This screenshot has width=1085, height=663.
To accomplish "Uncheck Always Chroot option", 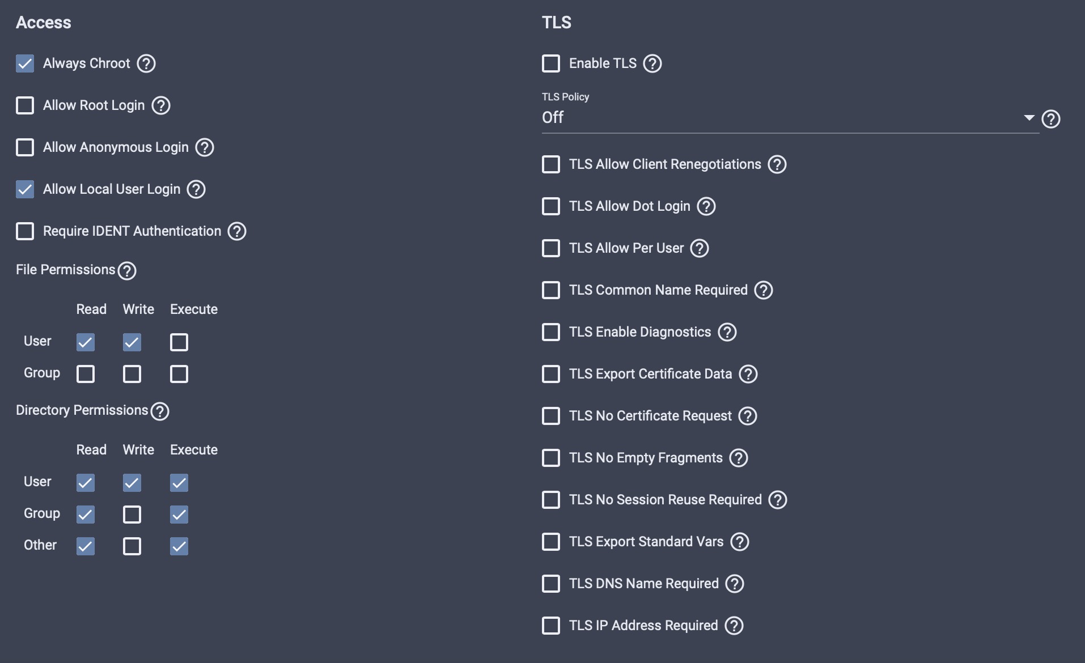I will (25, 63).
